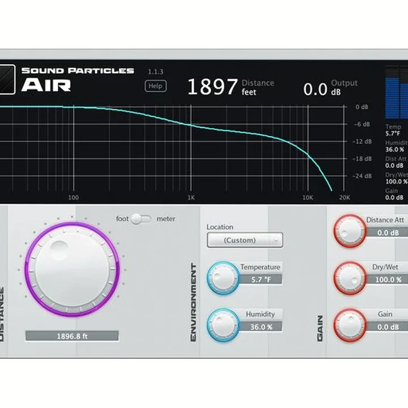Click the Sound Particles logo icon
Image resolution: width=408 pixels, height=408 pixels.
pos(7,80)
